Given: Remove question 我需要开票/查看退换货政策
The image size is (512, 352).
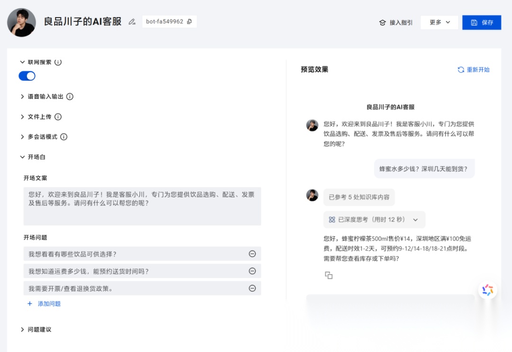Looking at the screenshot, I should click(x=252, y=288).
